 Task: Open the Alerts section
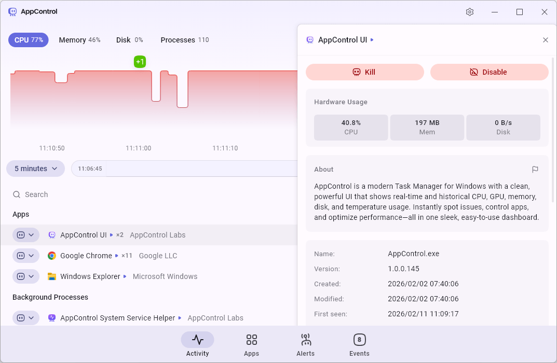click(x=305, y=345)
